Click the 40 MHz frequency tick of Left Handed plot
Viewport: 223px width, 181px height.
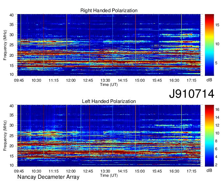pos(11,106)
